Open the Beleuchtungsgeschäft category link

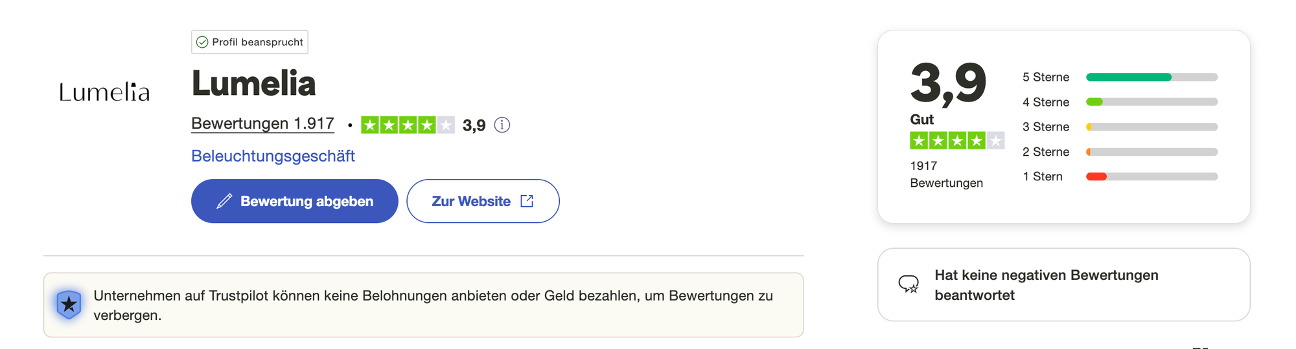[273, 156]
